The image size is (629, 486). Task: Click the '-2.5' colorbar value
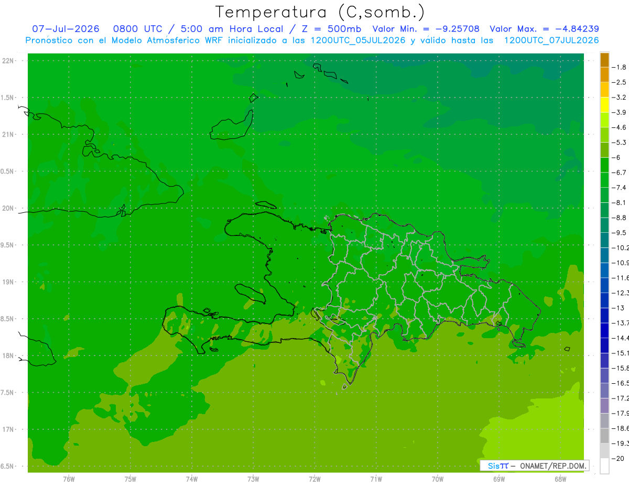[x=620, y=82]
